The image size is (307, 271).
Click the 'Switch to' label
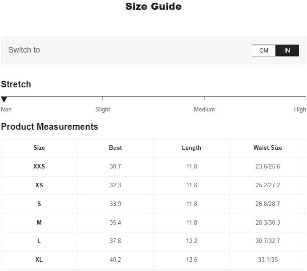[24, 50]
